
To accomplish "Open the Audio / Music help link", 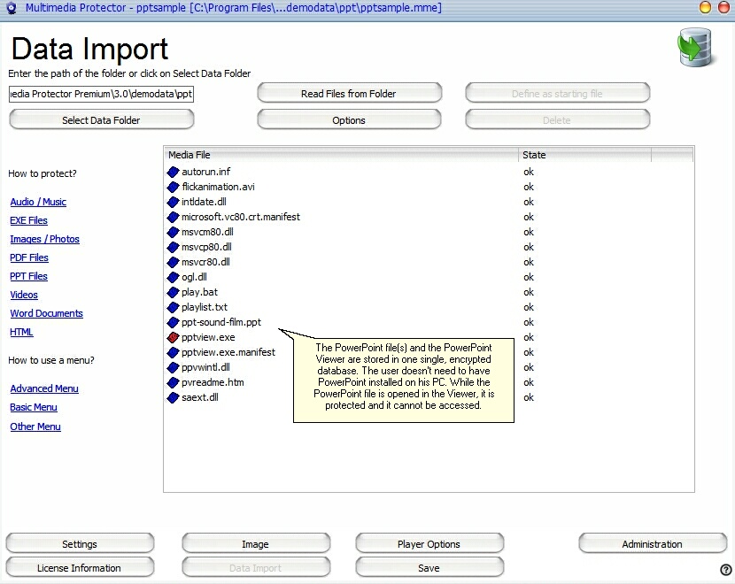I will click(38, 202).
